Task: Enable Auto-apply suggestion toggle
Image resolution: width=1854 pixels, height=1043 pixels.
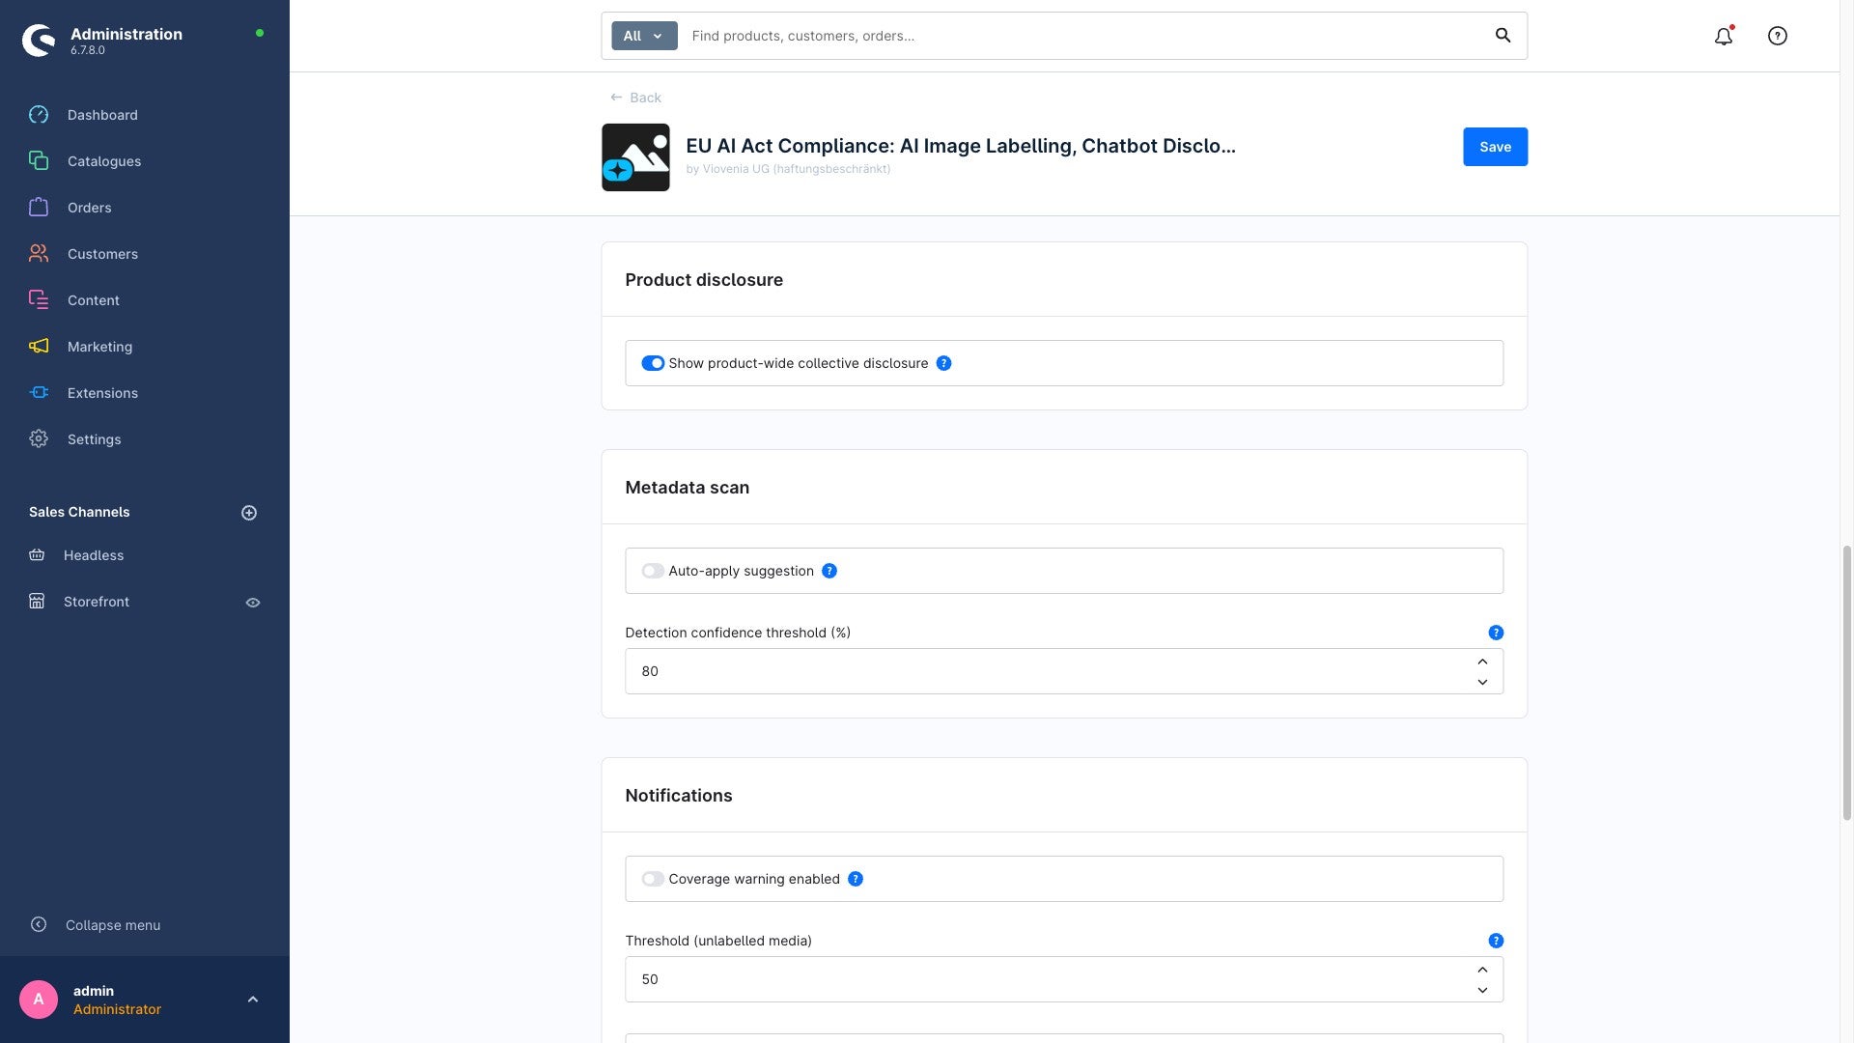Action: click(x=653, y=572)
